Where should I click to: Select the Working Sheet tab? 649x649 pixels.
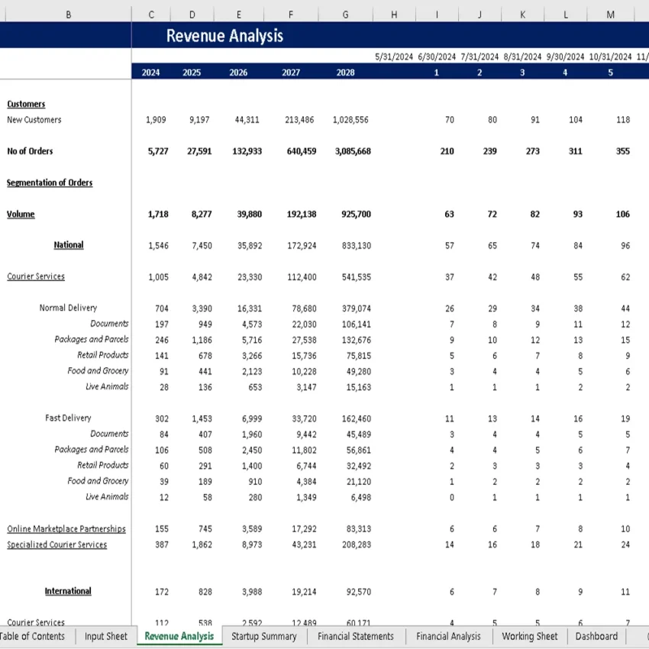pos(529,636)
